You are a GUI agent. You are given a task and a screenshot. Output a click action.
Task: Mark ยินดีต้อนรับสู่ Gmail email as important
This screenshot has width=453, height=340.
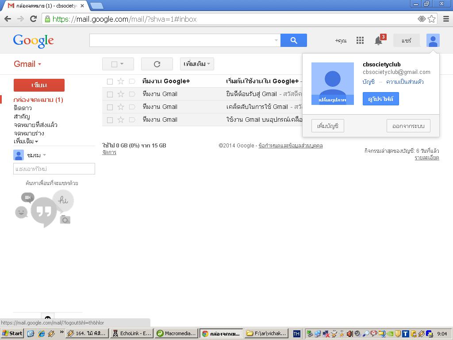coord(132,94)
